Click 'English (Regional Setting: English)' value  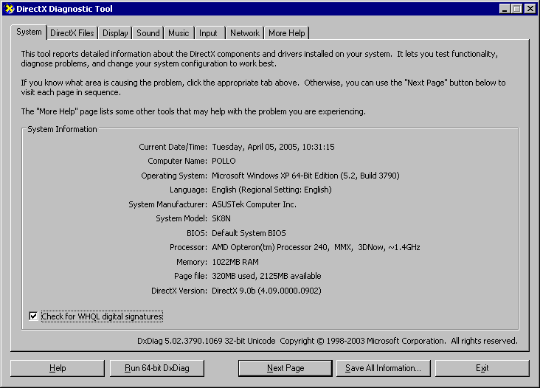(271, 190)
